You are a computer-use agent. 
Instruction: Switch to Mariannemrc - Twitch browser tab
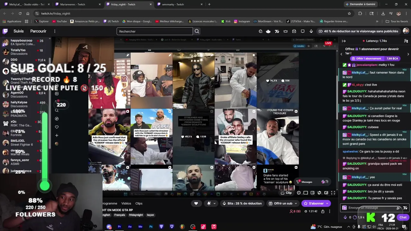(x=77, y=4)
